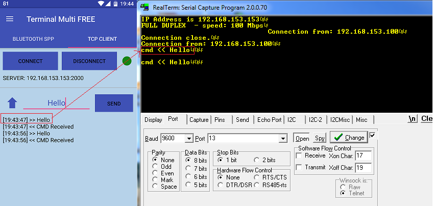Enable Transmit software flow control checkbox

tap(300, 167)
